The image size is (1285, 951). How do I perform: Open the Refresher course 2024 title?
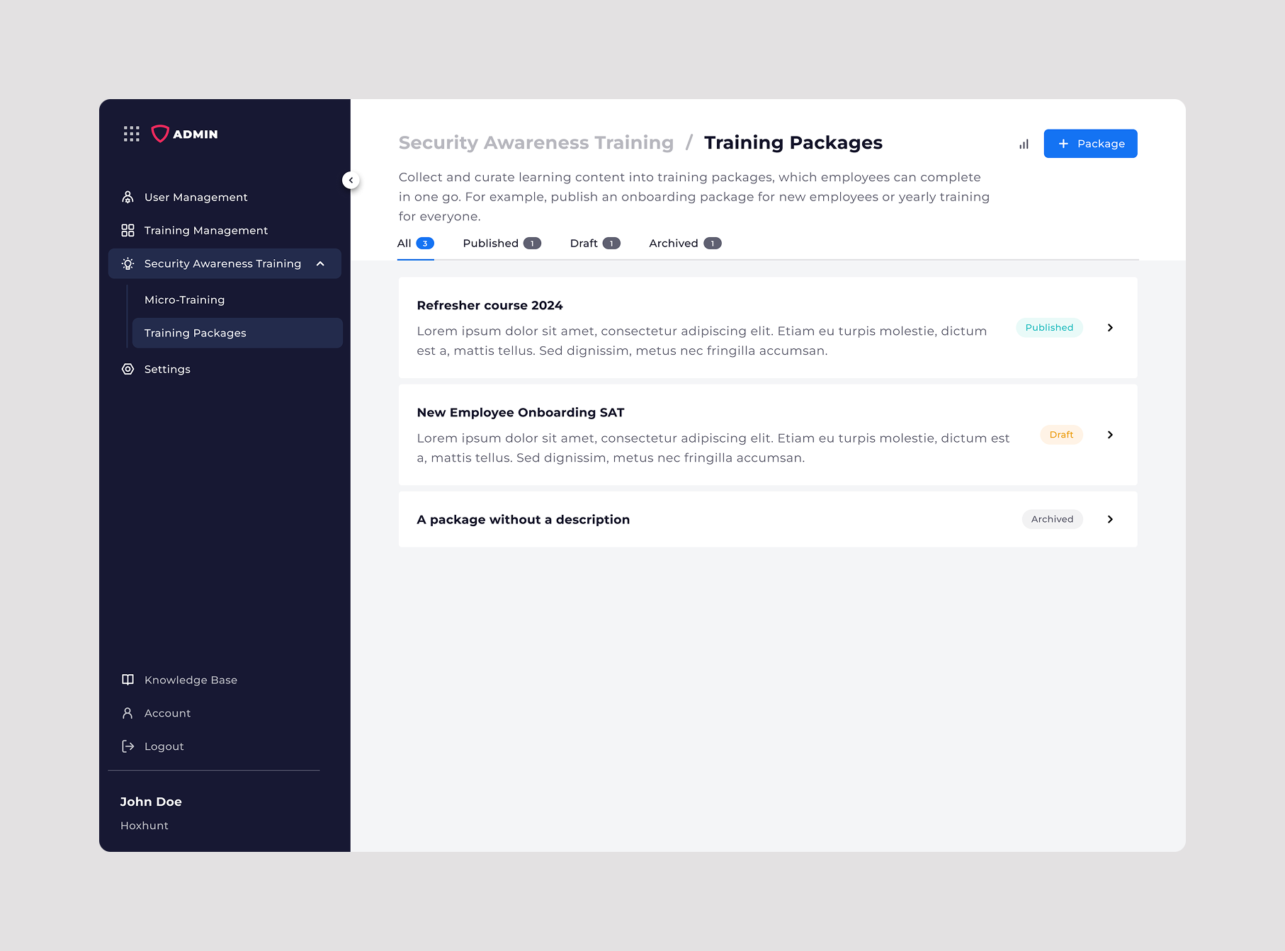click(489, 305)
